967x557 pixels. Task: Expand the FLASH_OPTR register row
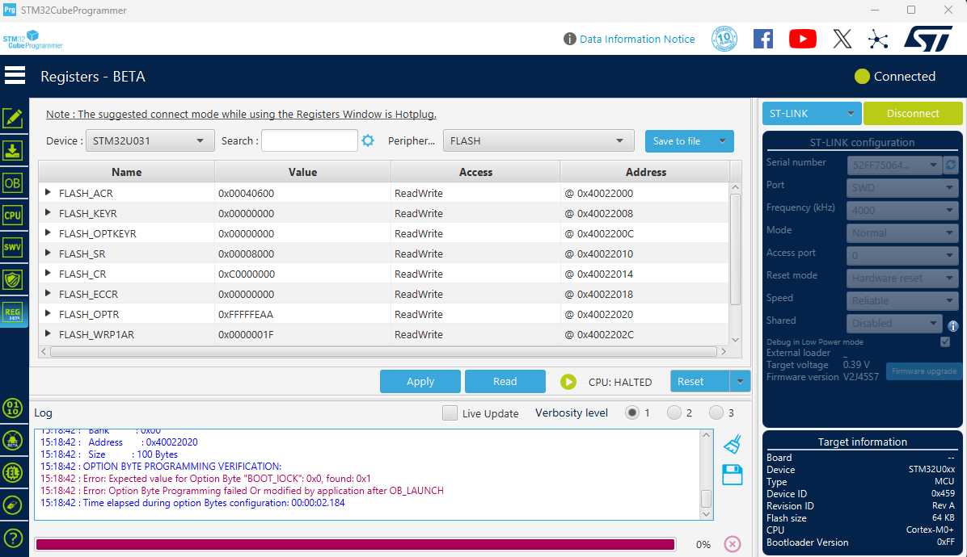pyautogui.click(x=48, y=314)
